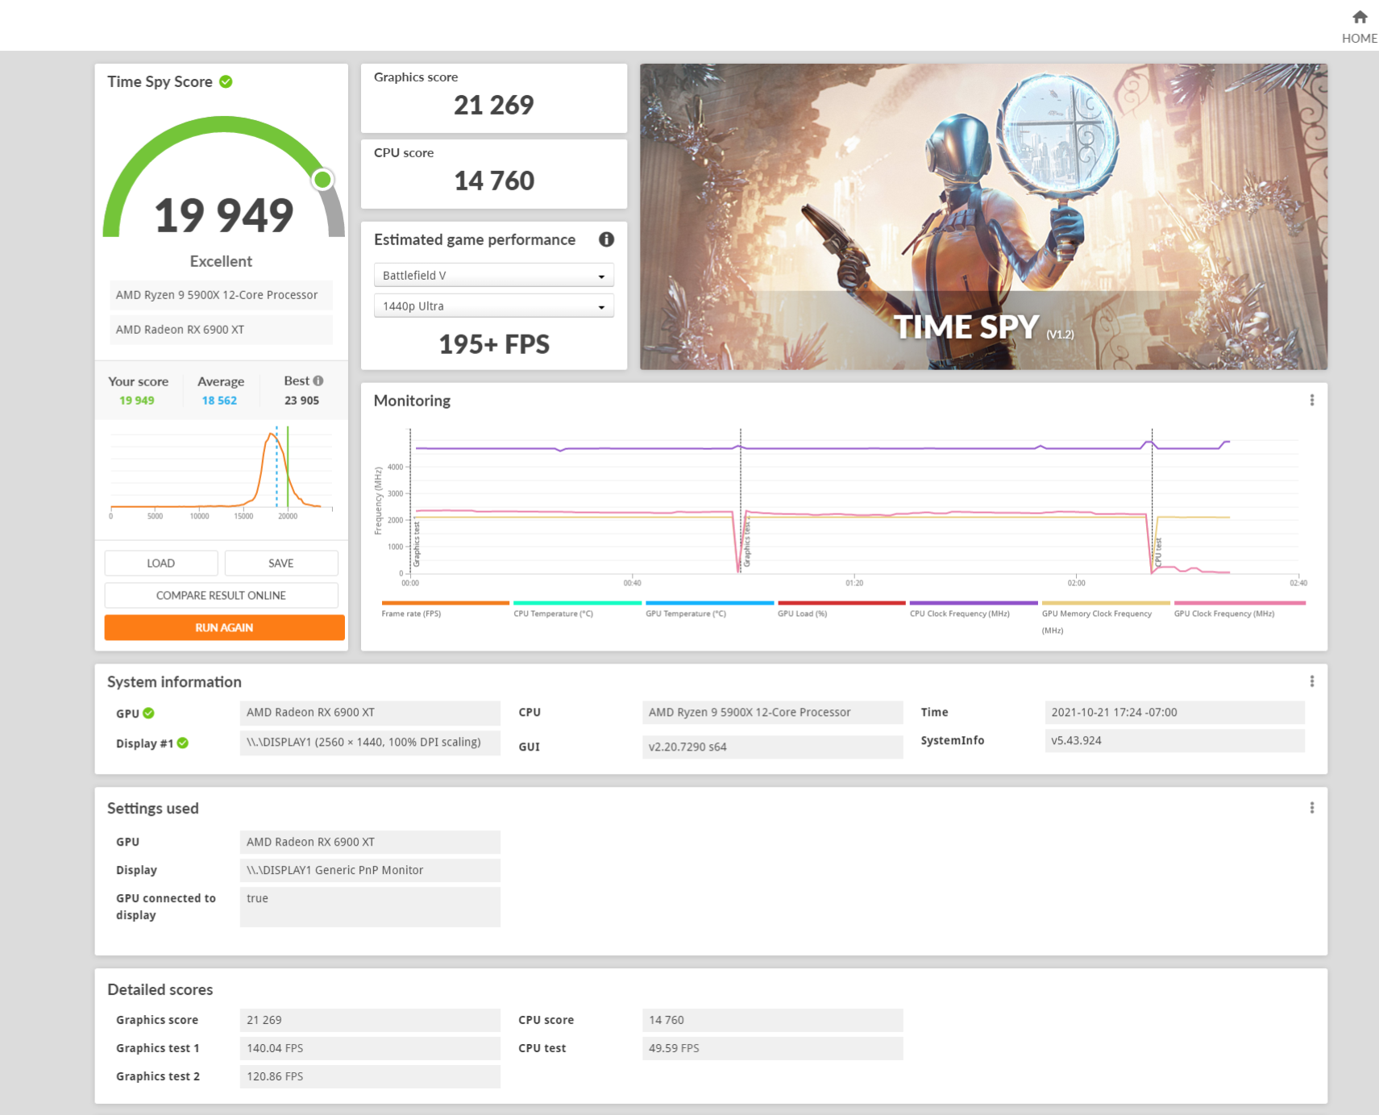Image resolution: width=1379 pixels, height=1115 pixels.
Task: Open the Monitoring panel three-dot menu
Action: click(x=1311, y=400)
